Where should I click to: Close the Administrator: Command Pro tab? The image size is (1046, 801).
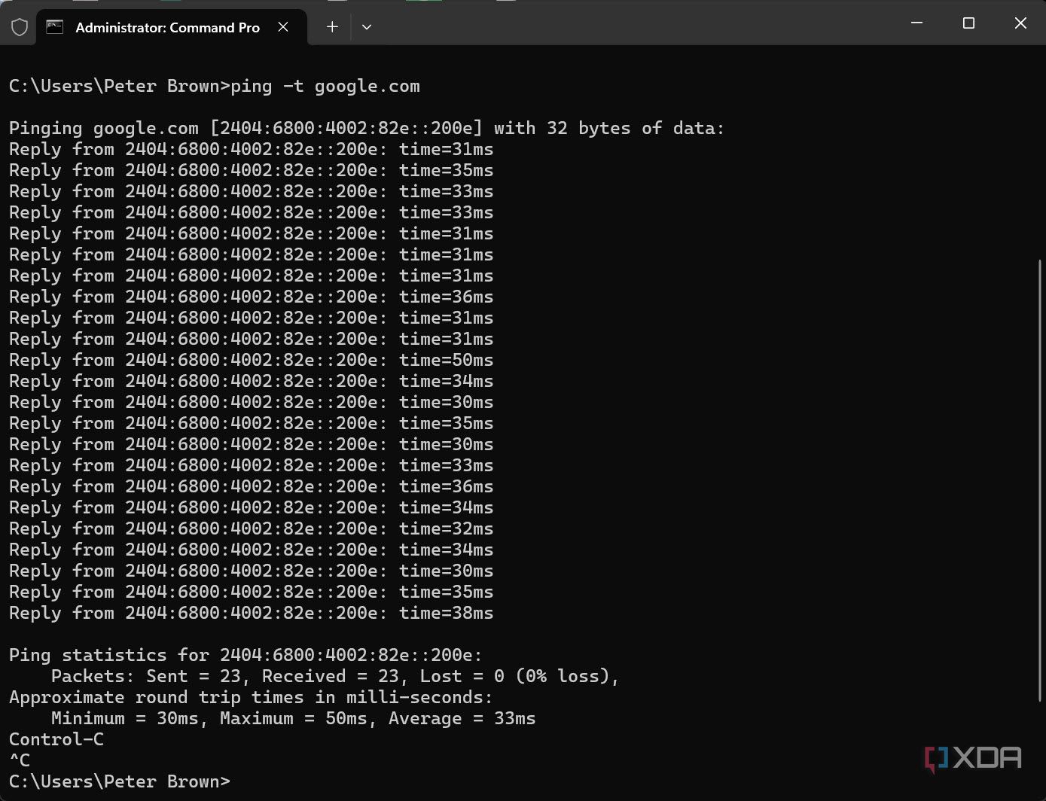click(x=283, y=27)
